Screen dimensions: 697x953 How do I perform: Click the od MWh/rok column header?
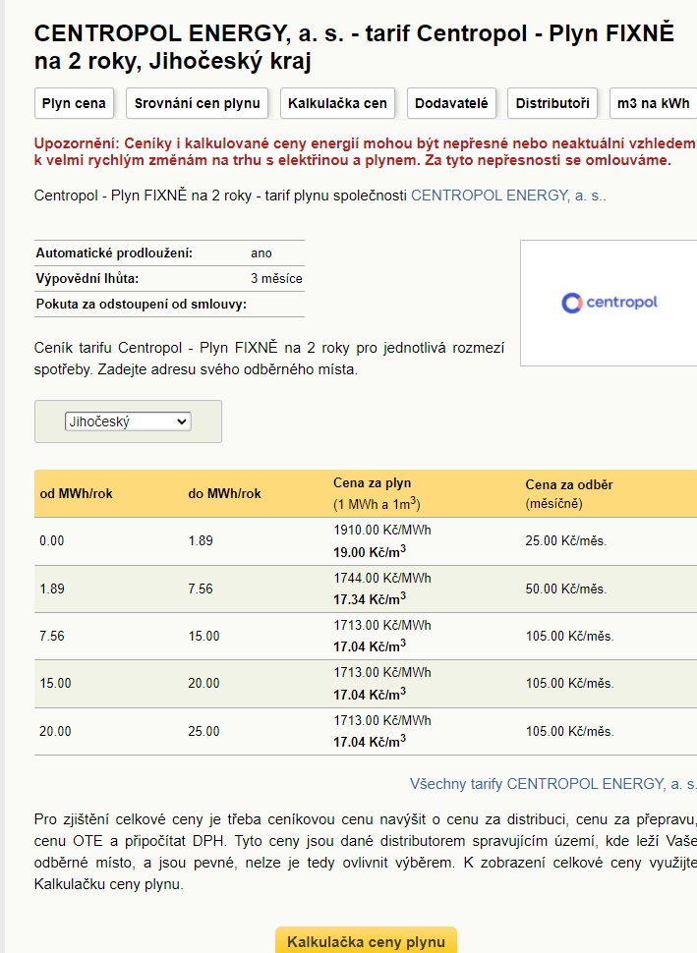[77, 493]
